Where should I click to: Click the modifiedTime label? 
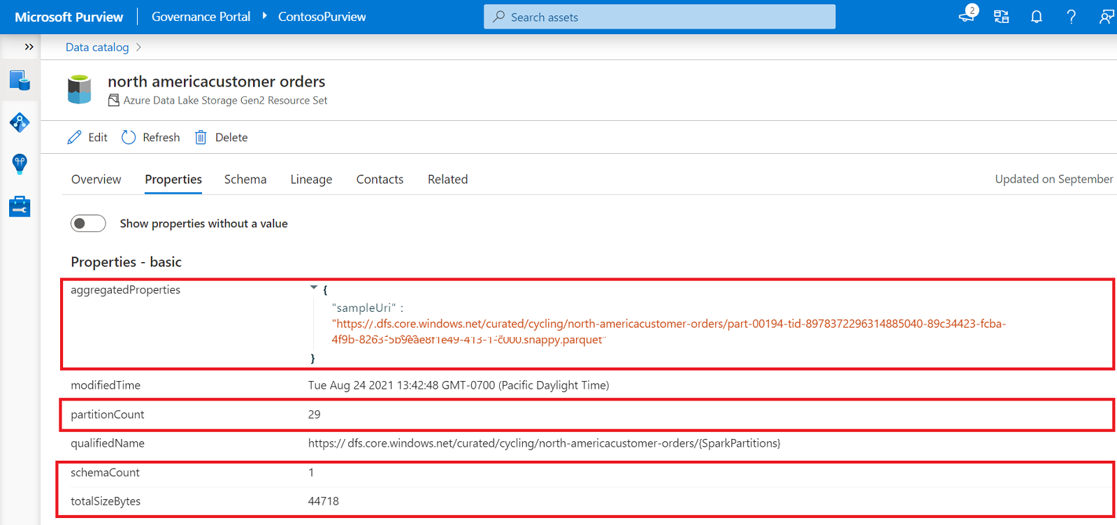point(106,385)
